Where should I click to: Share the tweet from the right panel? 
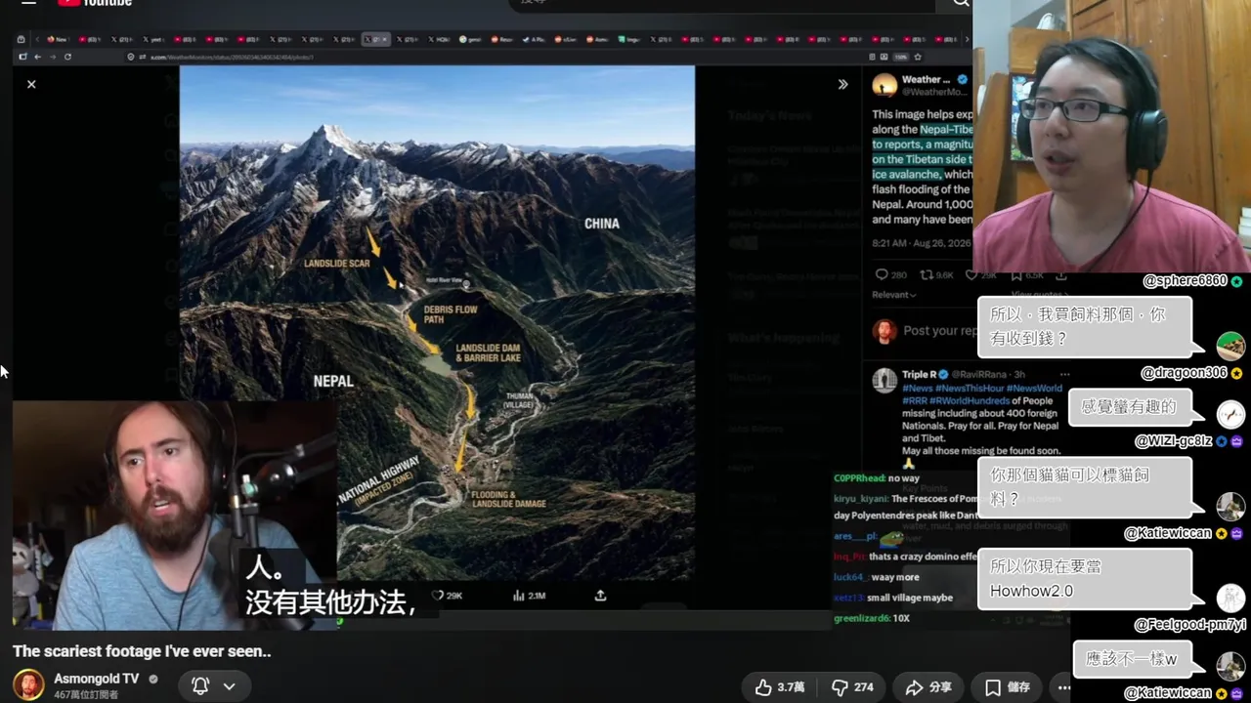1060,275
